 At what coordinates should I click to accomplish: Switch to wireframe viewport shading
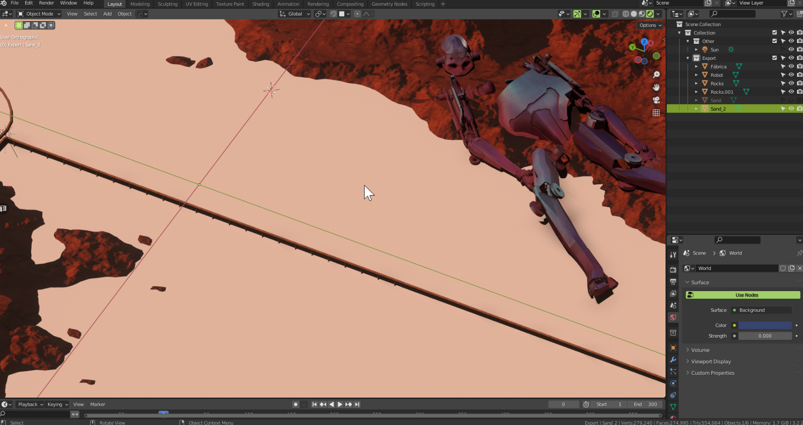[x=626, y=14]
